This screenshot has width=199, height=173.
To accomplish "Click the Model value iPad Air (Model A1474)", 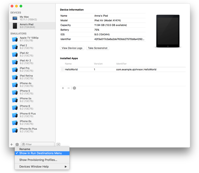I will tap(108, 20).
